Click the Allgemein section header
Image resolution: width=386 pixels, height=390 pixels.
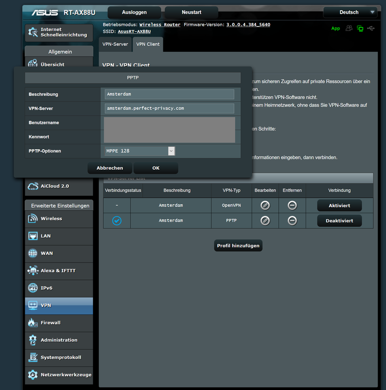click(x=59, y=52)
